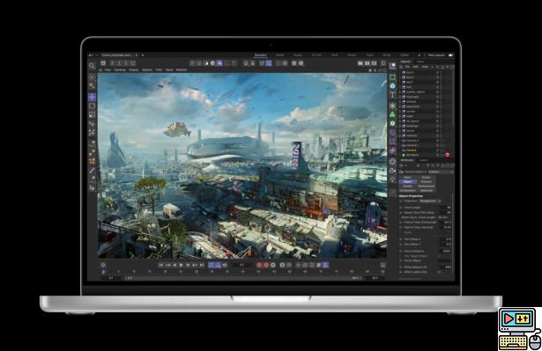This screenshot has width=542, height=351.
Task: Open the Projection Perspective dropdown
Action: point(430,201)
